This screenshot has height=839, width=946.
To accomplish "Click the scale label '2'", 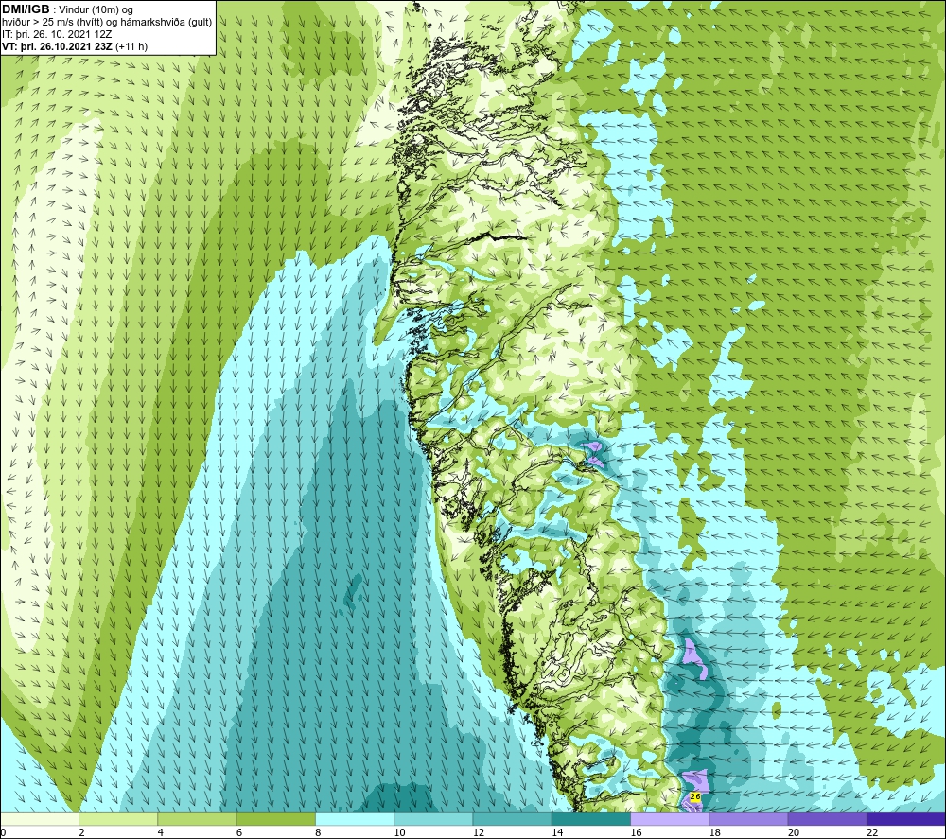I will (81, 832).
